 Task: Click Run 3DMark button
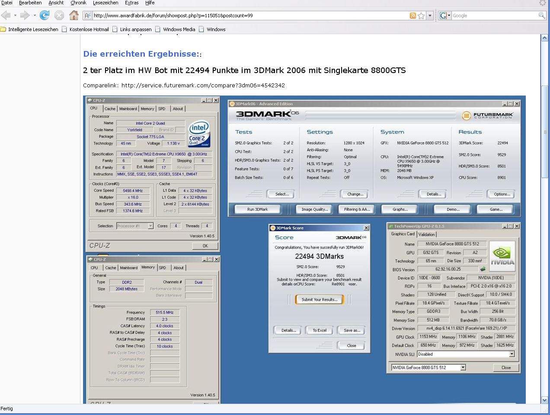258,209
